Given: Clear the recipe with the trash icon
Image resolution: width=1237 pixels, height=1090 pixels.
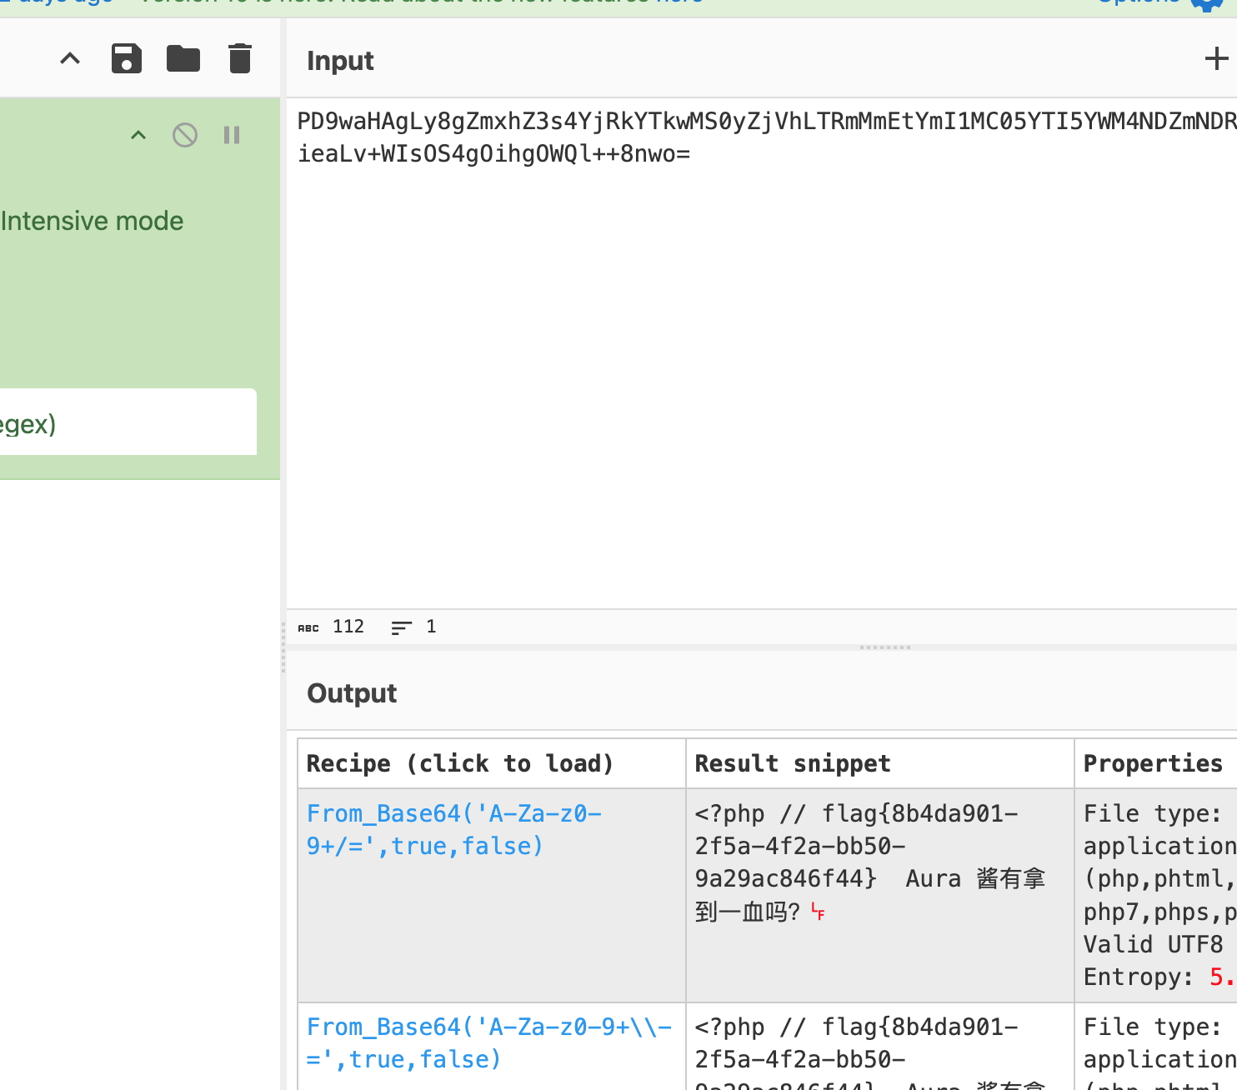Looking at the screenshot, I should click(240, 59).
